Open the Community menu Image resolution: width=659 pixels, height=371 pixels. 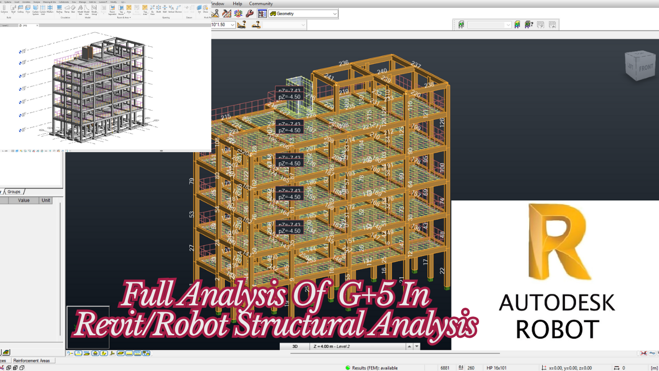click(x=261, y=3)
